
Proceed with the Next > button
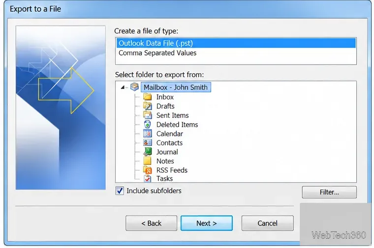[x=207, y=223]
